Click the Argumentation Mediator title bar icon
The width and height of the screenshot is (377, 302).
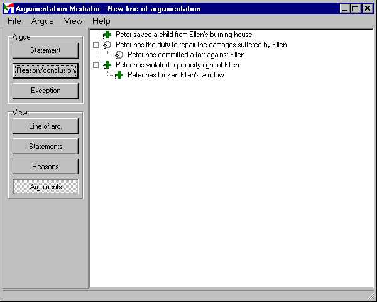8,9
